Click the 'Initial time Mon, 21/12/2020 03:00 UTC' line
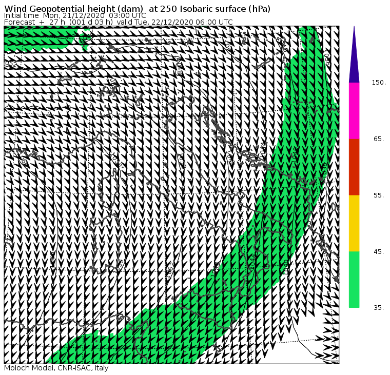Screen dimensions: 390x375 pos(75,15)
